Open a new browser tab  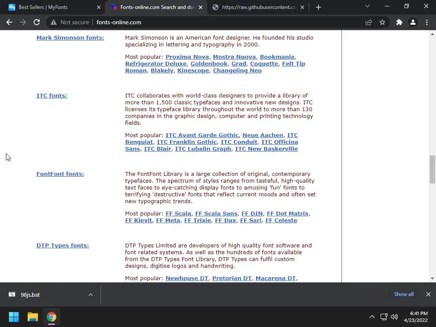(318, 7)
